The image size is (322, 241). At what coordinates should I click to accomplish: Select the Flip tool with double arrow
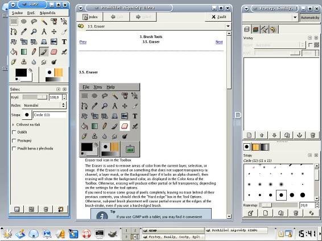tap(54, 41)
